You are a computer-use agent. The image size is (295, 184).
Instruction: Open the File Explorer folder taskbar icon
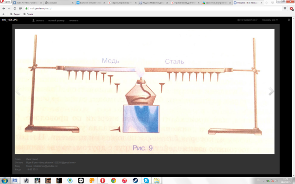[x=157, y=181]
